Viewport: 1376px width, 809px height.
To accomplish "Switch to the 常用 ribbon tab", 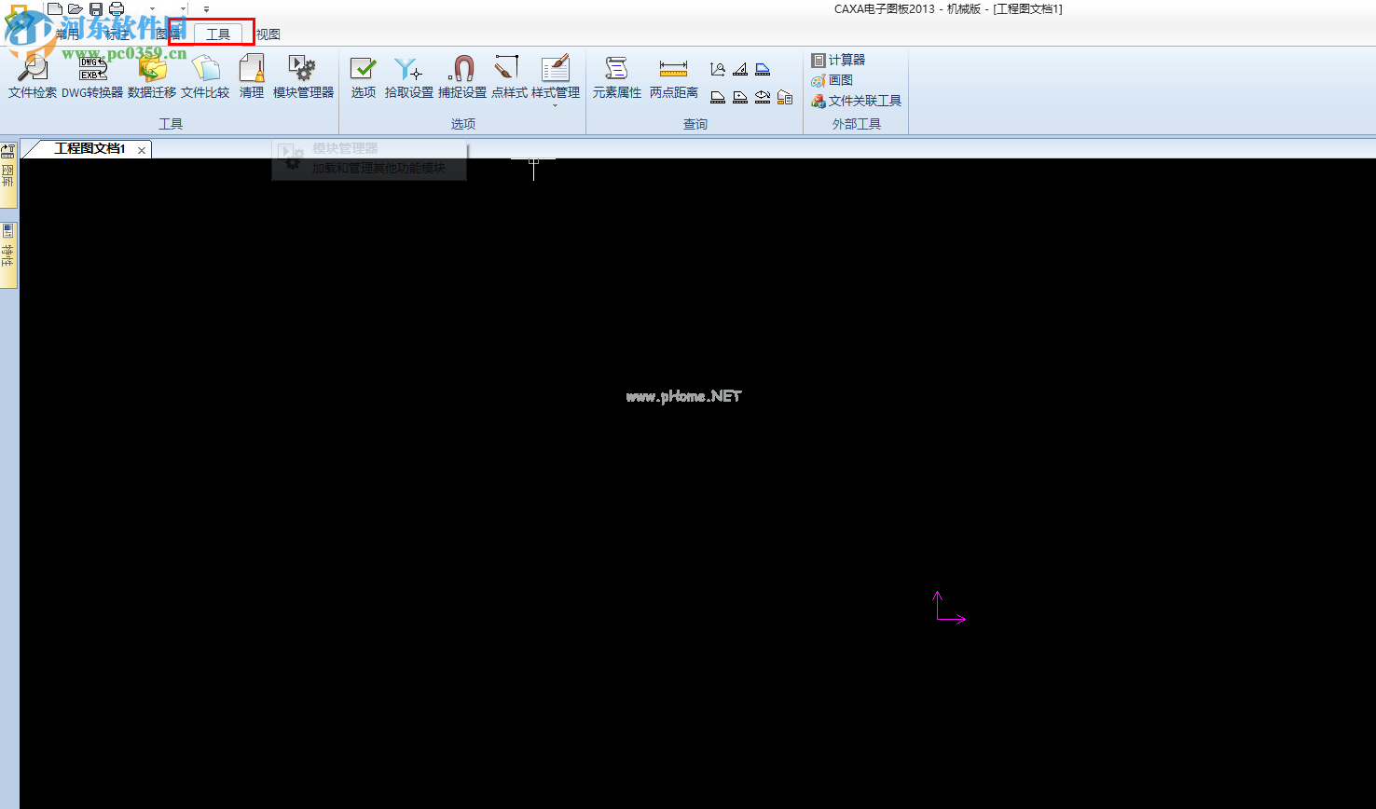I will coord(67,34).
